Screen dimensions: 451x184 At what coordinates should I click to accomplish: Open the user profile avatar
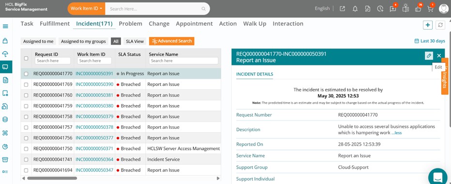coord(443,9)
